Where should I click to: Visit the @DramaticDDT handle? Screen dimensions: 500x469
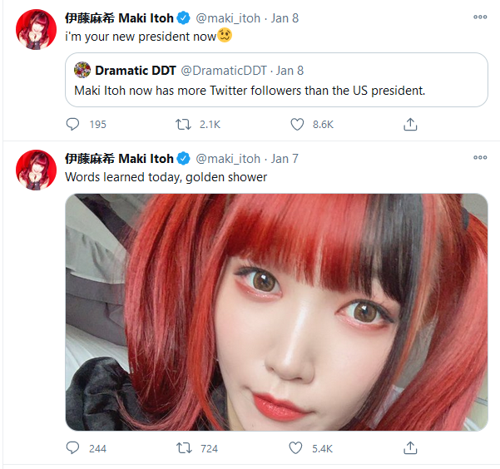coord(224,71)
